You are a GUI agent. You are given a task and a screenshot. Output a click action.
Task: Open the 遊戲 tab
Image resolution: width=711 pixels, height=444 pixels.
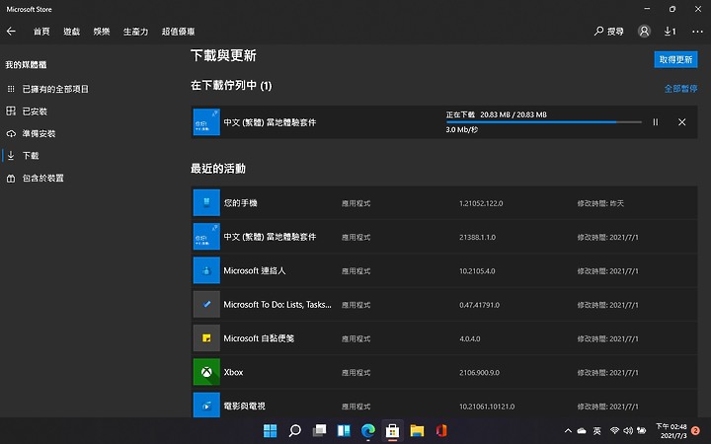pyautogui.click(x=72, y=32)
